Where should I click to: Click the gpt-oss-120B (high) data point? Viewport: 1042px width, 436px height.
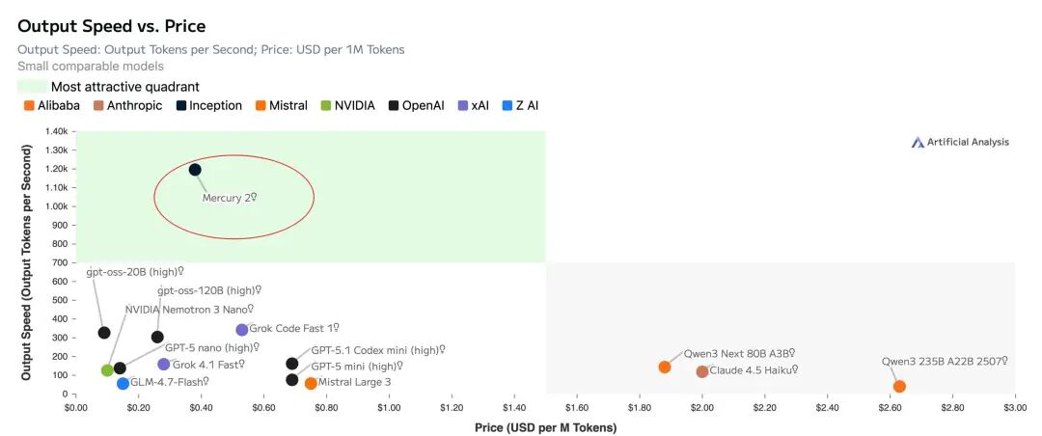[x=157, y=337]
